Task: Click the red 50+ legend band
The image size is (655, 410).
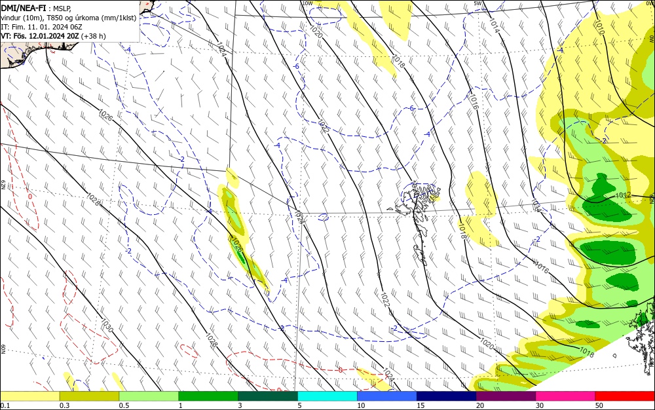Action: pos(625,396)
